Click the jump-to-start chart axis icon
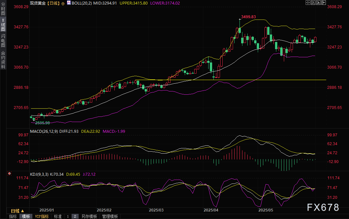This screenshot has height=219, width=349. point(313,3)
